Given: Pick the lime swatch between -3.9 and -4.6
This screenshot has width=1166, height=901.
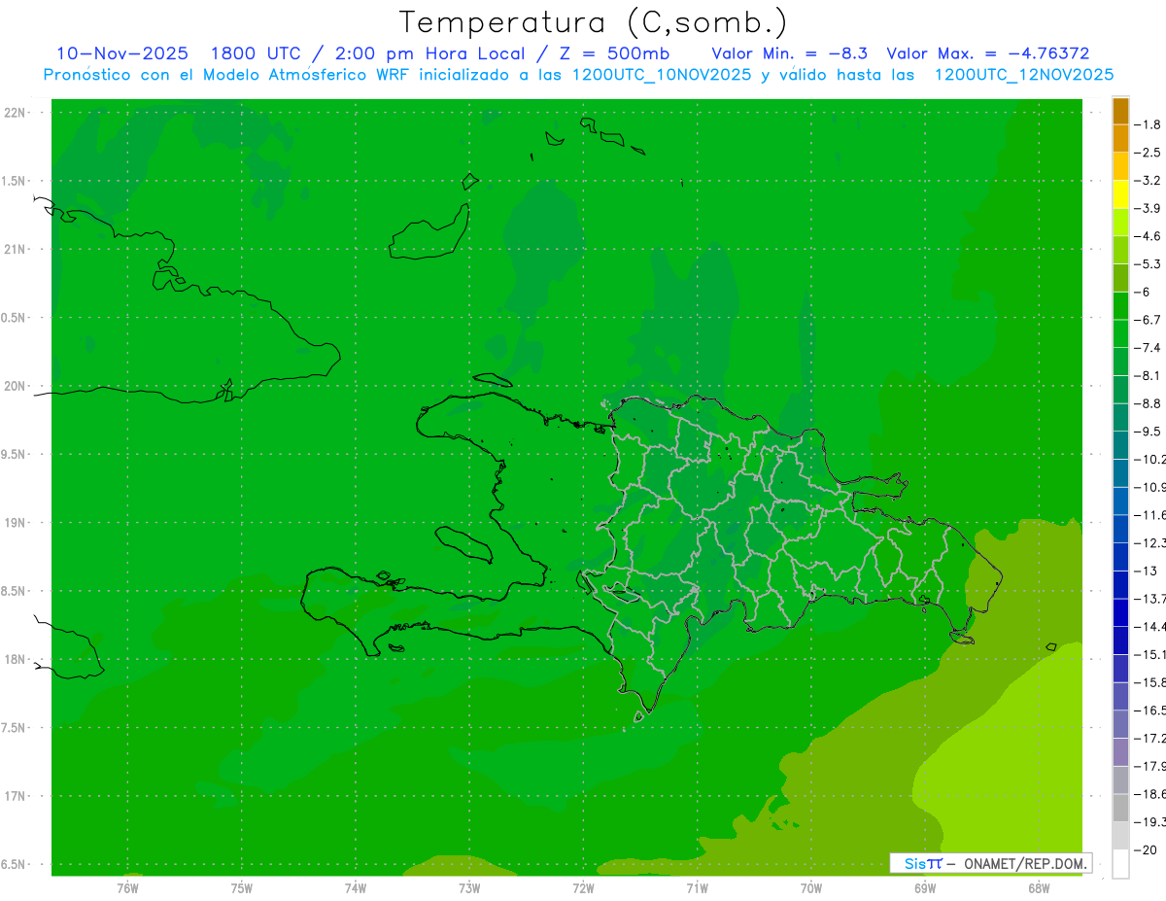Looking at the screenshot, I should (x=1121, y=223).
